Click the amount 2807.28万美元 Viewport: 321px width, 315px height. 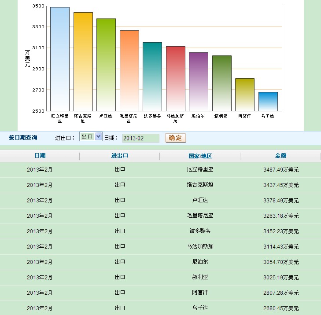pos(281,293)
